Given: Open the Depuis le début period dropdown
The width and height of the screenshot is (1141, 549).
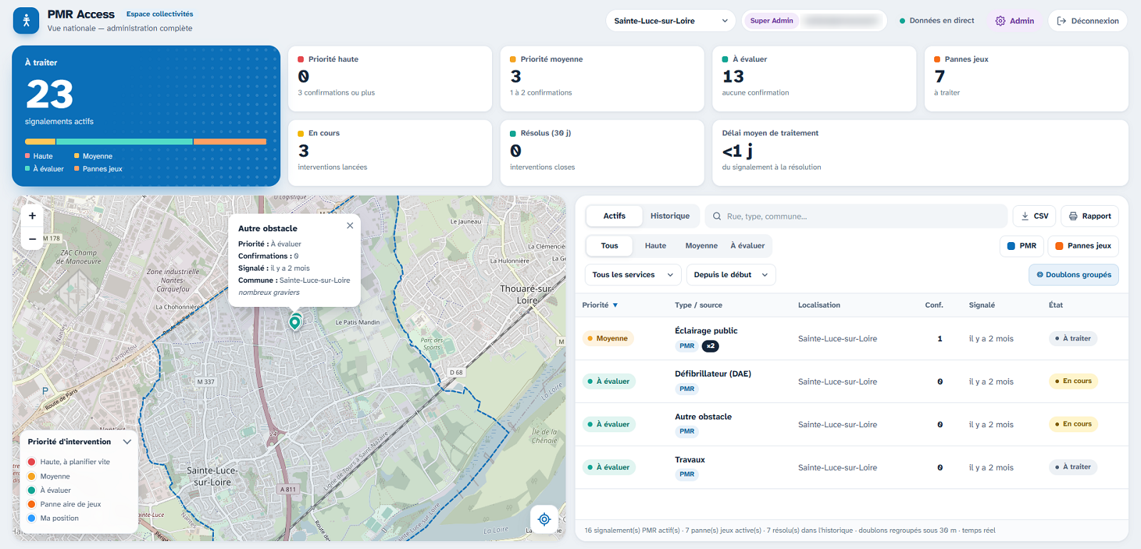Looking at the screenshot, I should 731,275.
